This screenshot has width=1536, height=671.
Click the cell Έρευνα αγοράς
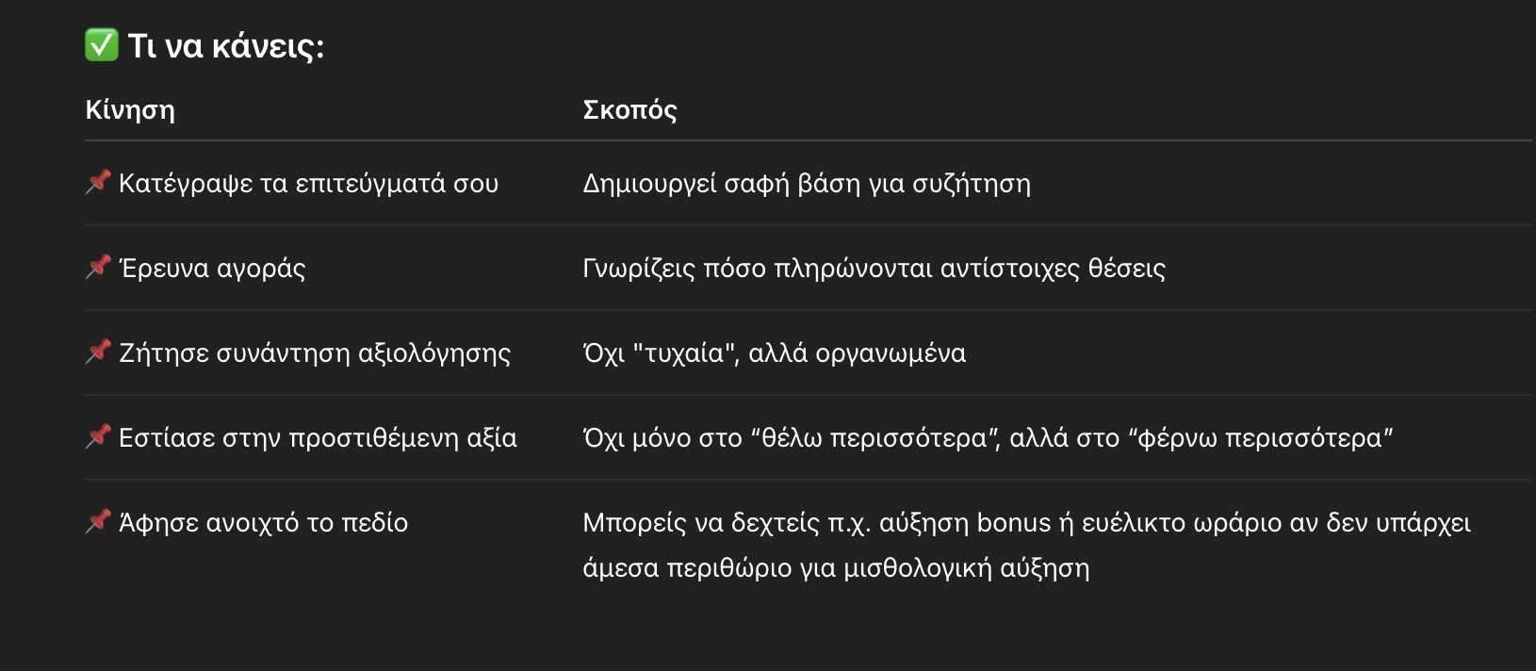pyautogui.click(x=212, y=269)
